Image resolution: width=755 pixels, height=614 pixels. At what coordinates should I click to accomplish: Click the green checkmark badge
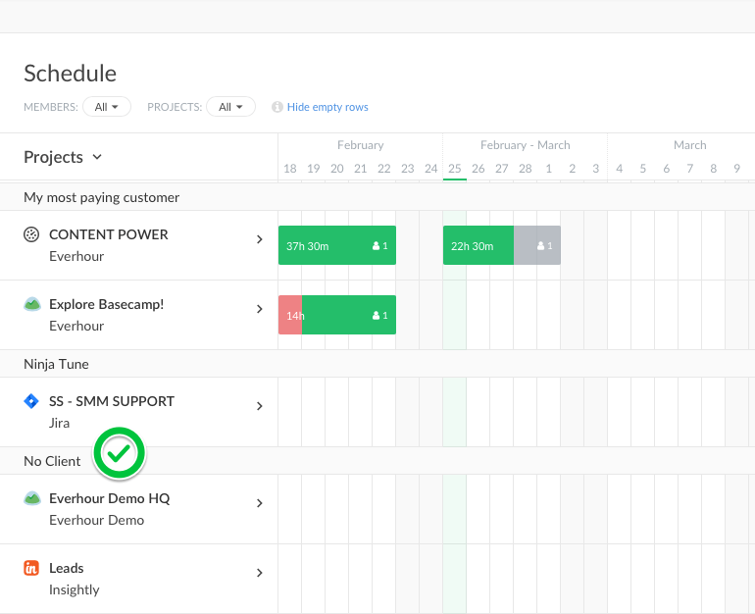pyautogui.click(x=119, y=452)
